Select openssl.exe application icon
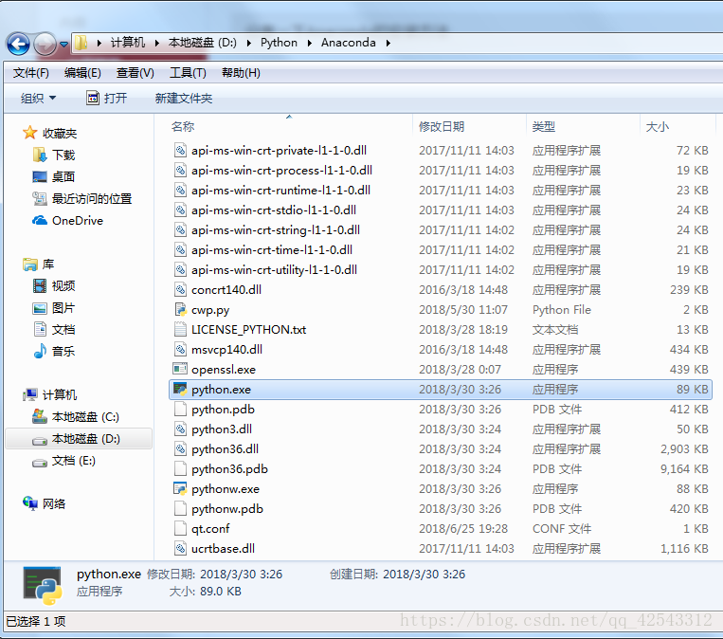Screen dimensions: 723x639 click(180, 369)
